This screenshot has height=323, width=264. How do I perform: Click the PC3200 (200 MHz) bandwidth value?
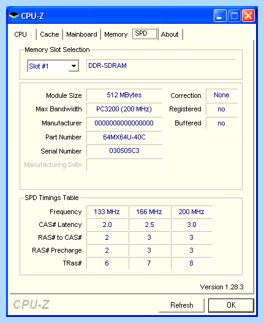[124, 109]
